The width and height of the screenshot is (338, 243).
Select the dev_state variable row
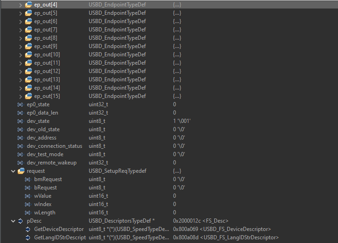[169, 121]
